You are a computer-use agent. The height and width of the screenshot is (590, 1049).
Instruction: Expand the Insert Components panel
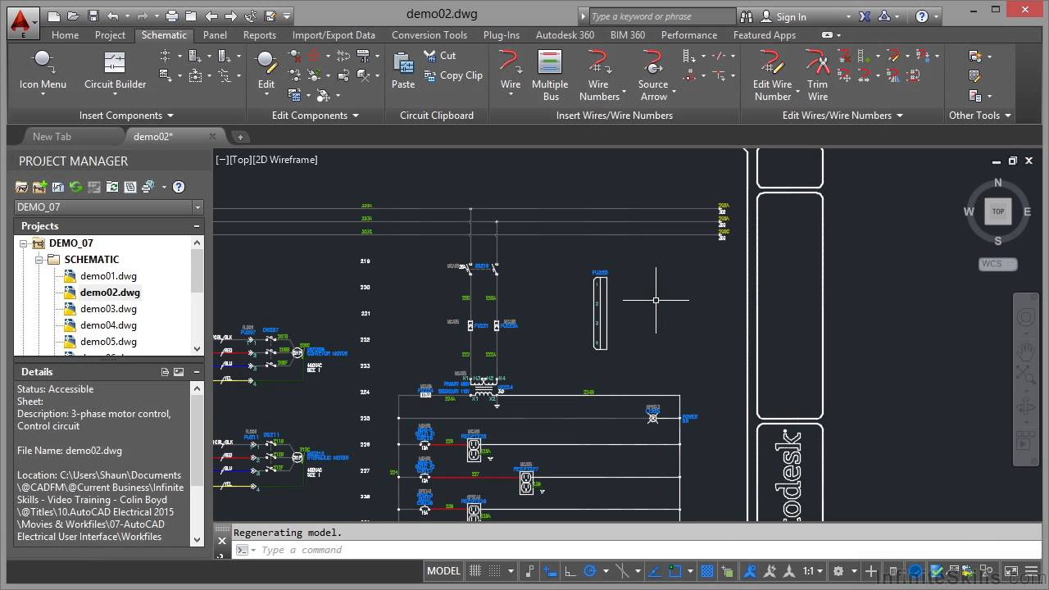point(126,116)
